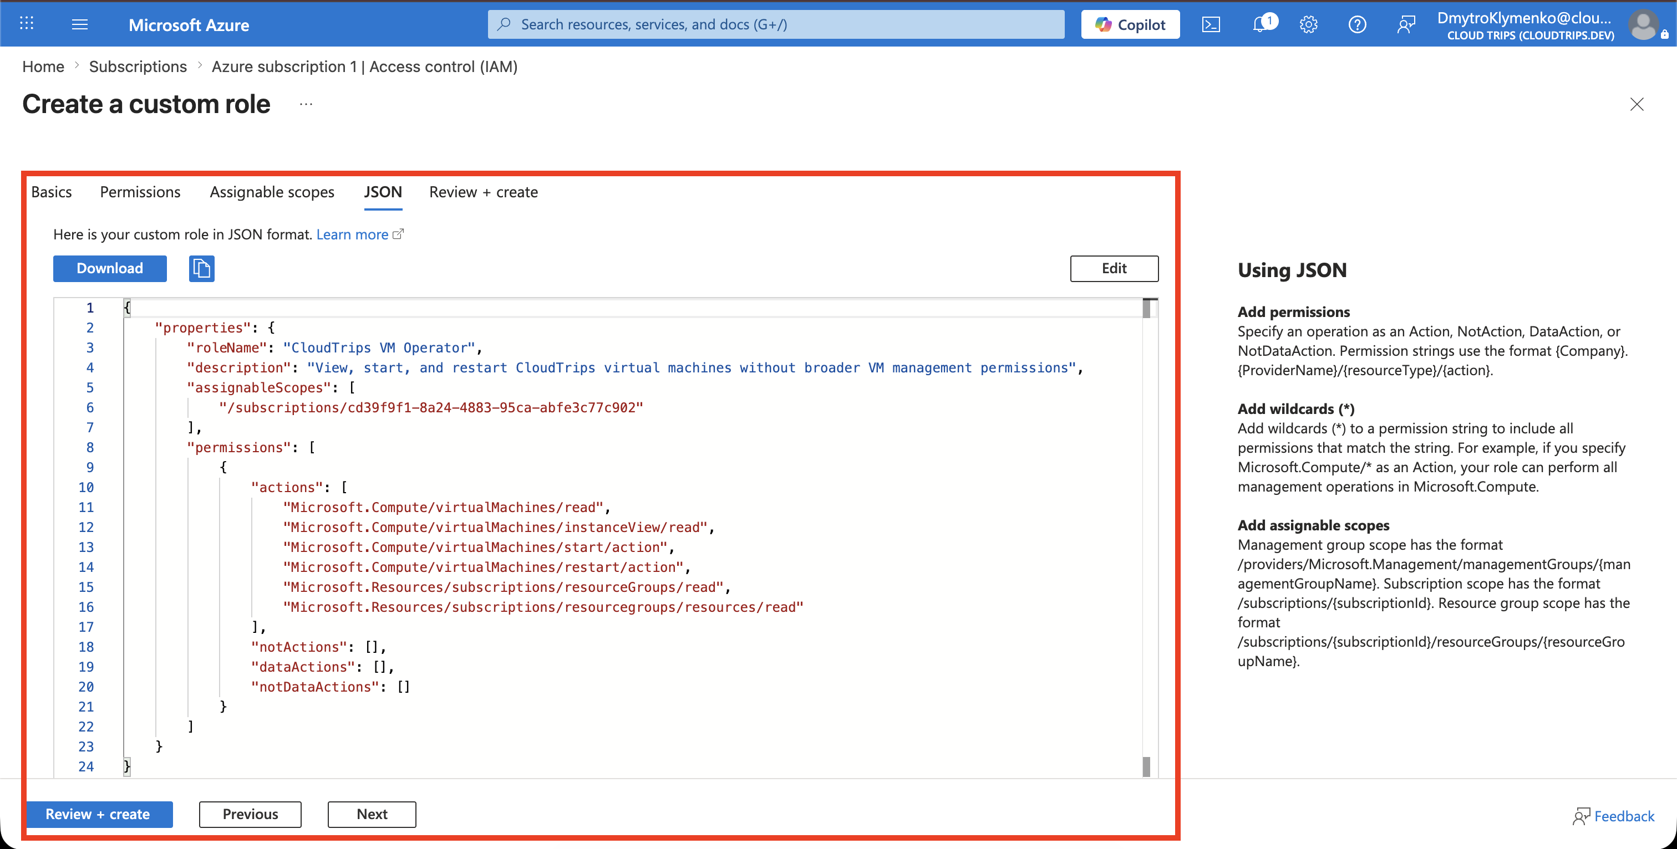1677x849 pixels.
Task: Go to Home breadcrumb
Action: 43,67
